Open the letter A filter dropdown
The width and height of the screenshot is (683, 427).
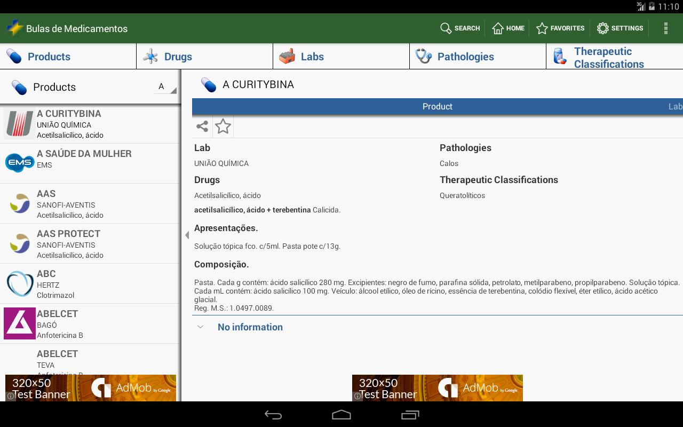165,86
